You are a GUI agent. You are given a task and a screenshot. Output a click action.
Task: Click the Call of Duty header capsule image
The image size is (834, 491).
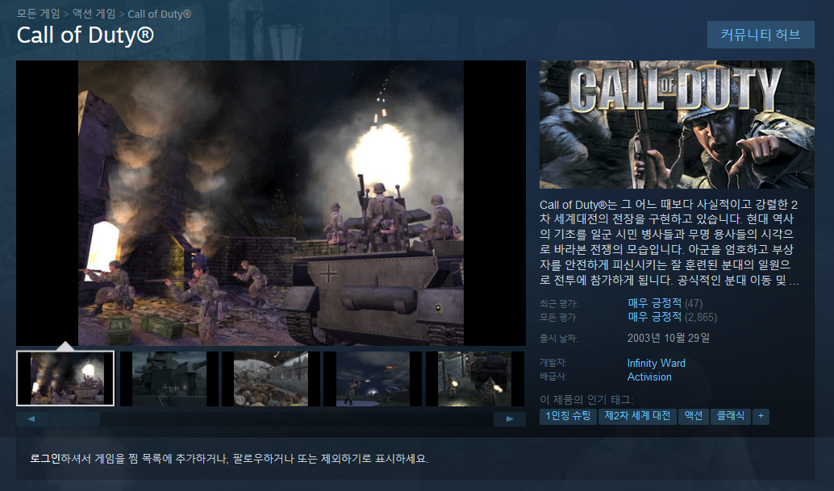(677, 124)
